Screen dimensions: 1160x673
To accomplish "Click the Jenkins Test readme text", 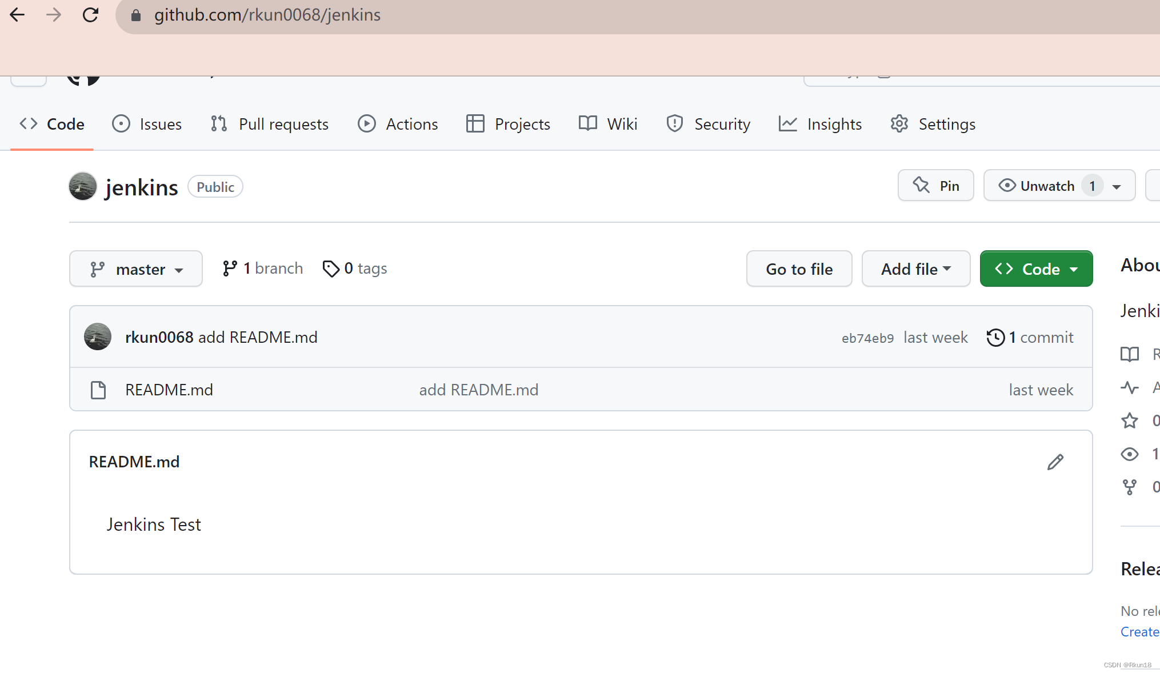I will coord(154,524).
